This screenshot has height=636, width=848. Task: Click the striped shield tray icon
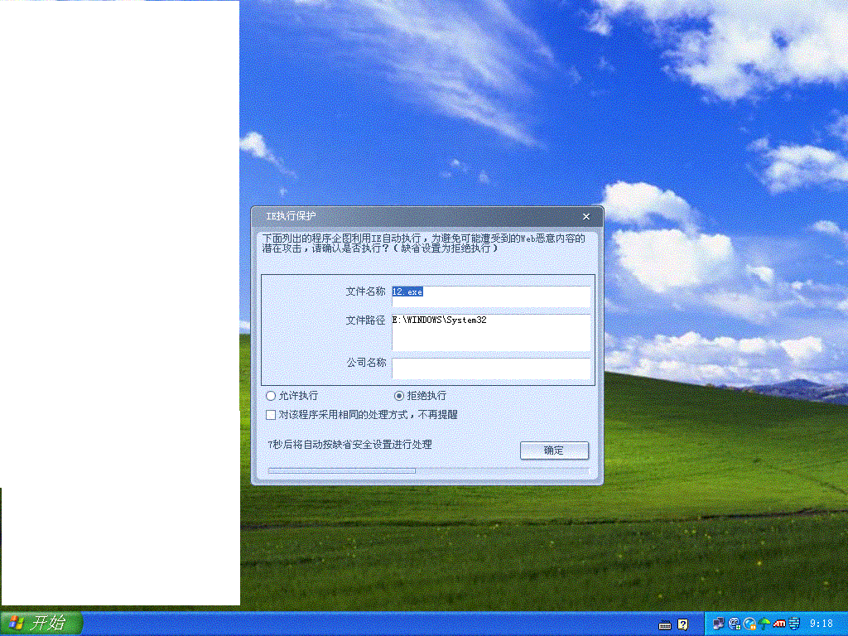point(794,624)
